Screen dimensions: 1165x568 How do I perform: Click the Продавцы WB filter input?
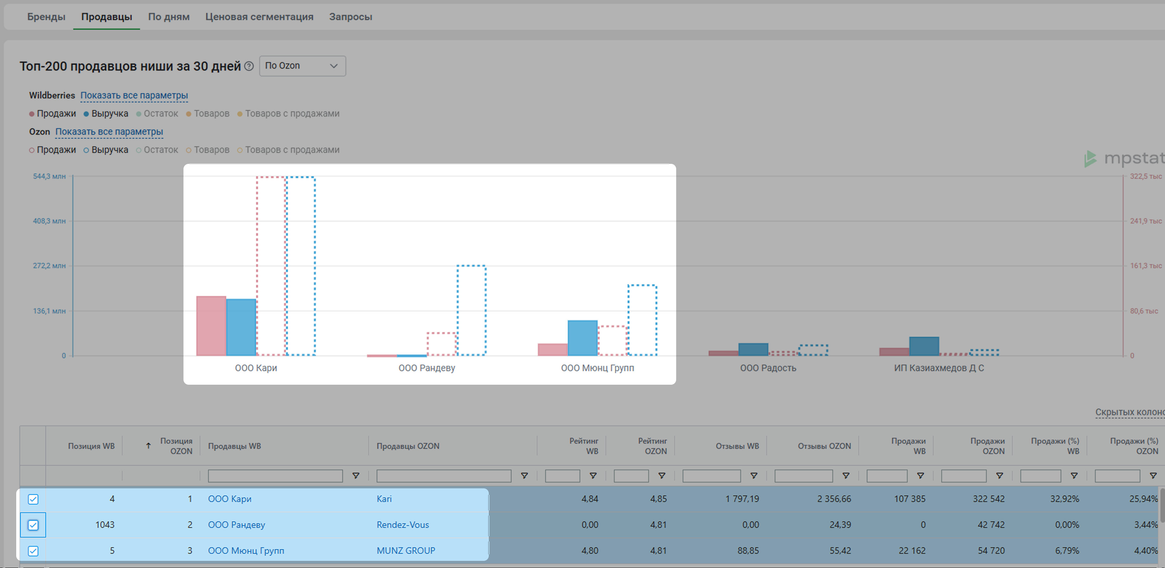276,476
